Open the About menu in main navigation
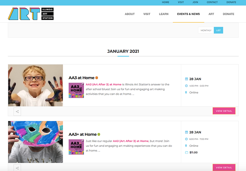246x171 pixels. tap(130, 14)
